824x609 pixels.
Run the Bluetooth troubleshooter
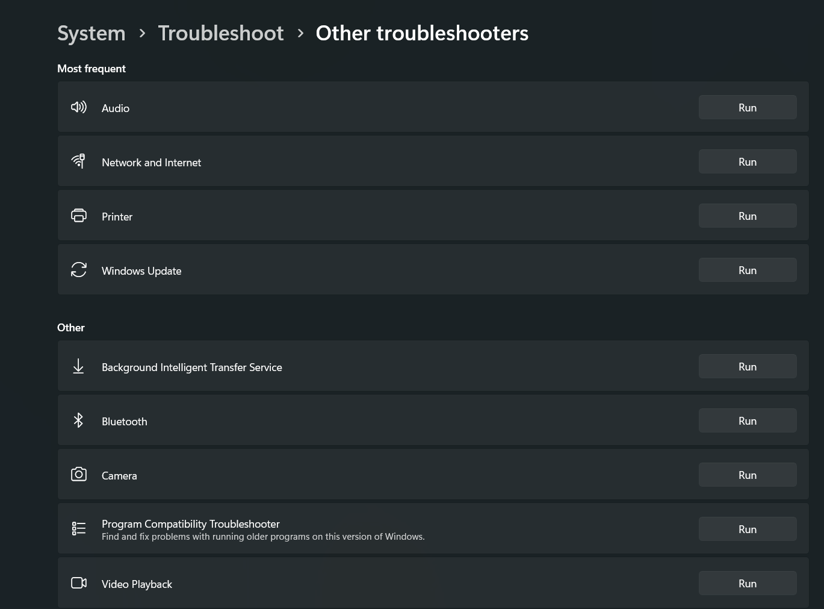click(x=748, y=420)
